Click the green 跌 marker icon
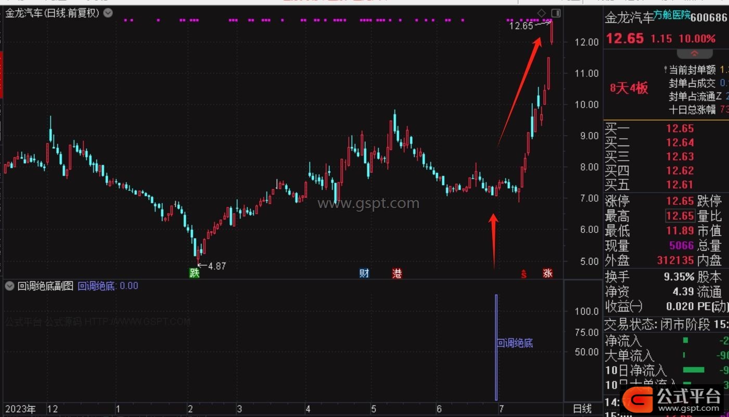The height and width of the screenshot is (417, 729). pos(194,273)
